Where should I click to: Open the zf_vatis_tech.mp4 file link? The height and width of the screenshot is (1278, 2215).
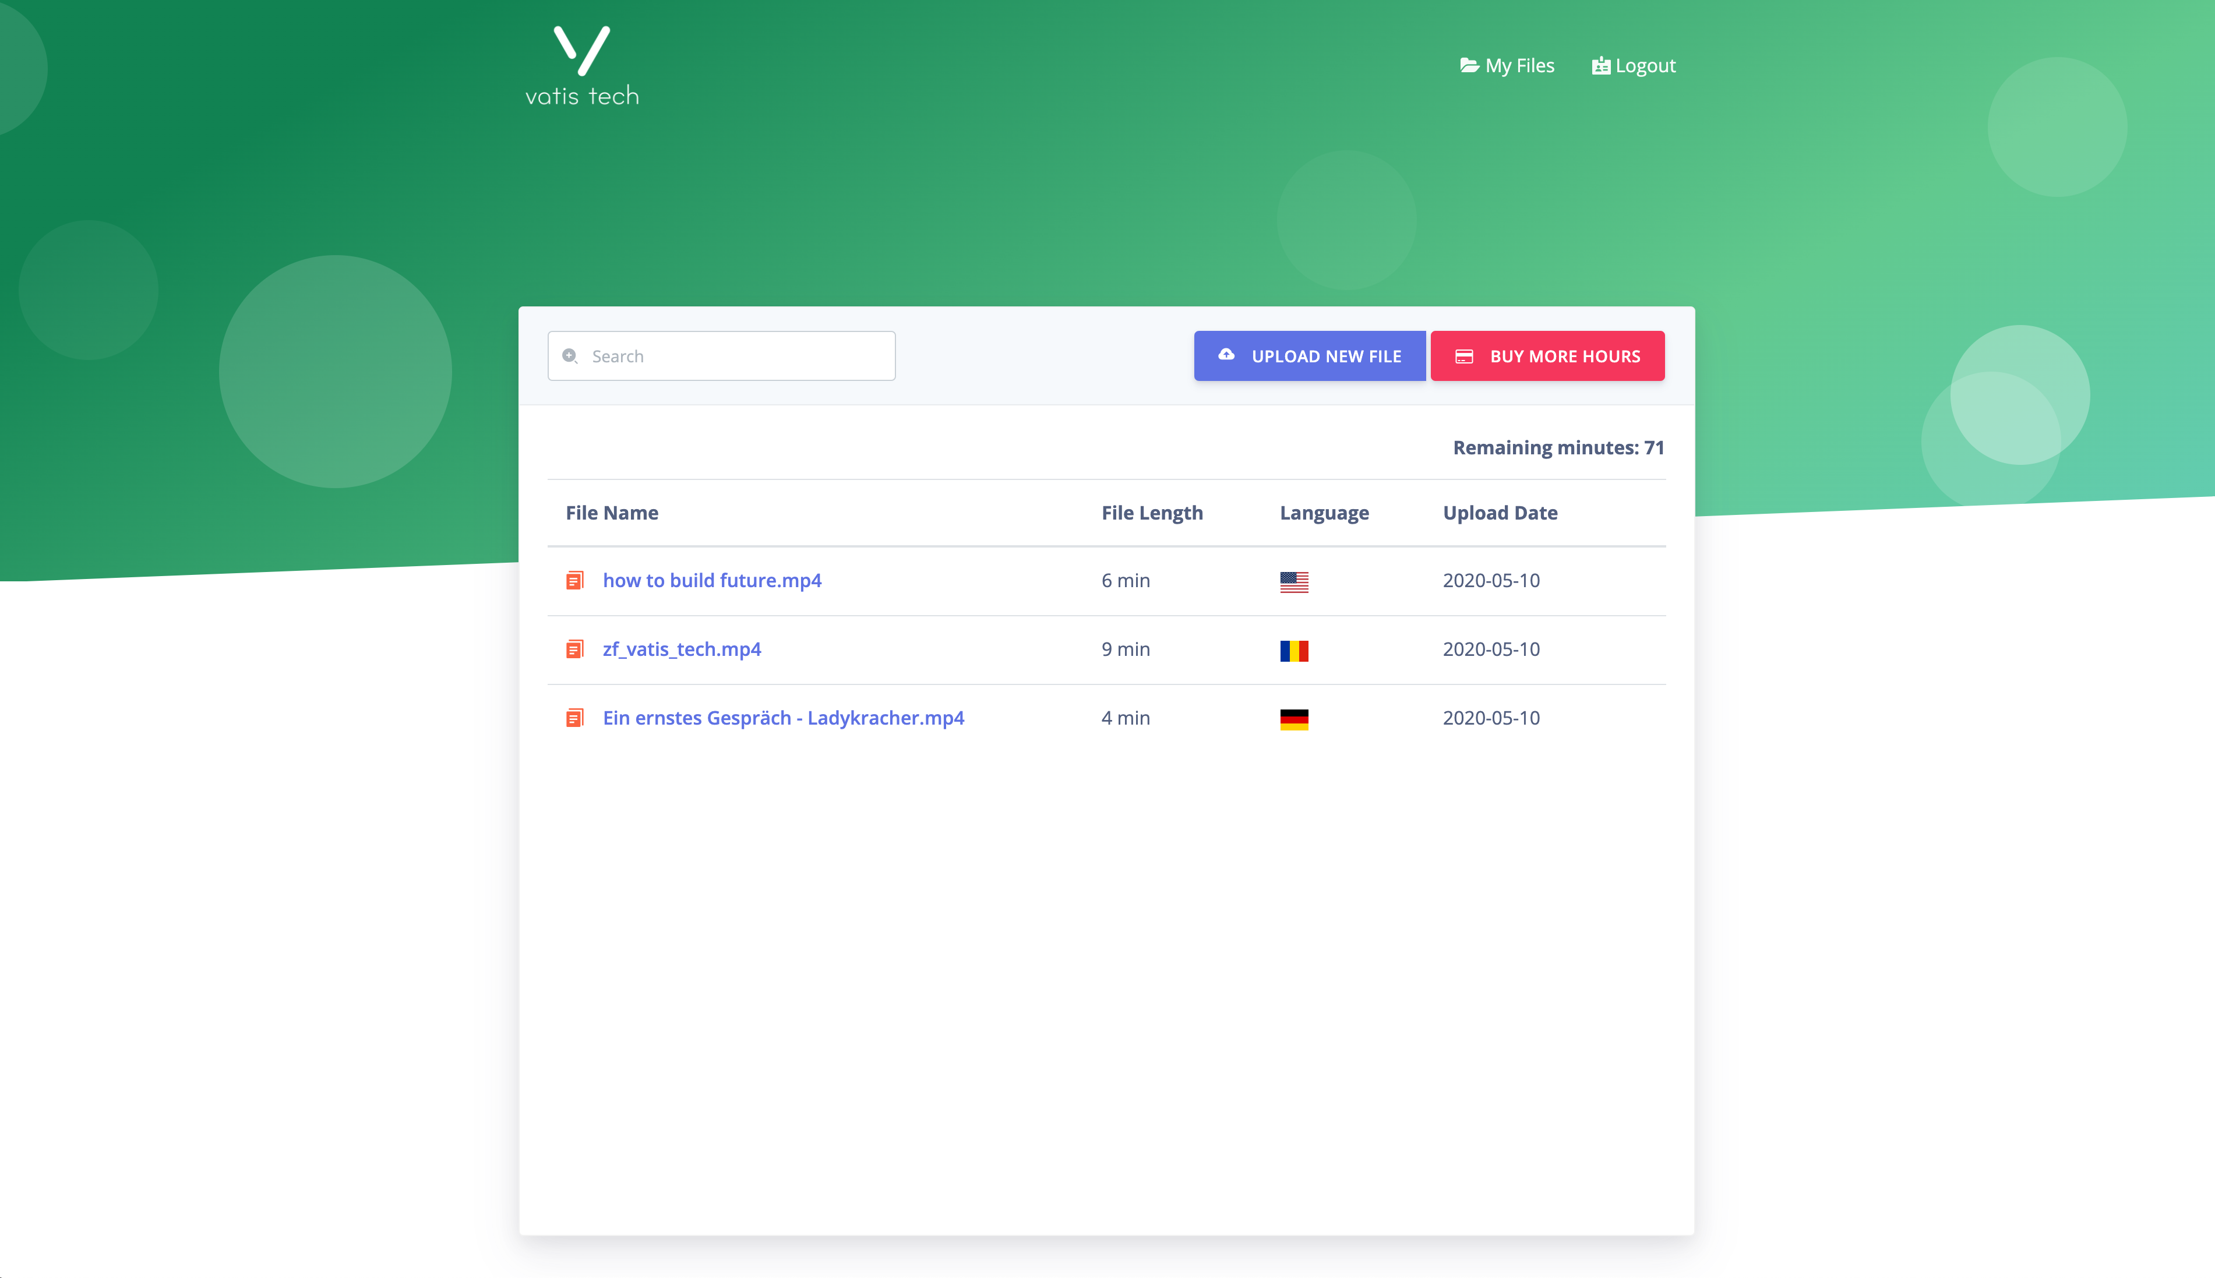point(681,649)
